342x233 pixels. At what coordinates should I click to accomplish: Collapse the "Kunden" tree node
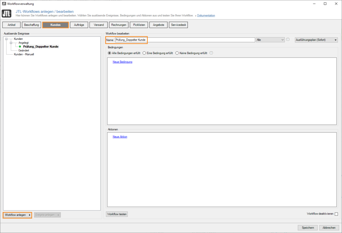point(7,38)
